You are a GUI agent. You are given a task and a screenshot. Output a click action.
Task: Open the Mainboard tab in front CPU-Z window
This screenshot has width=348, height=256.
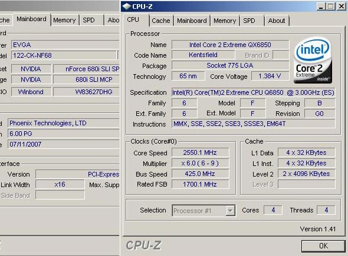(x=192, y=21)
